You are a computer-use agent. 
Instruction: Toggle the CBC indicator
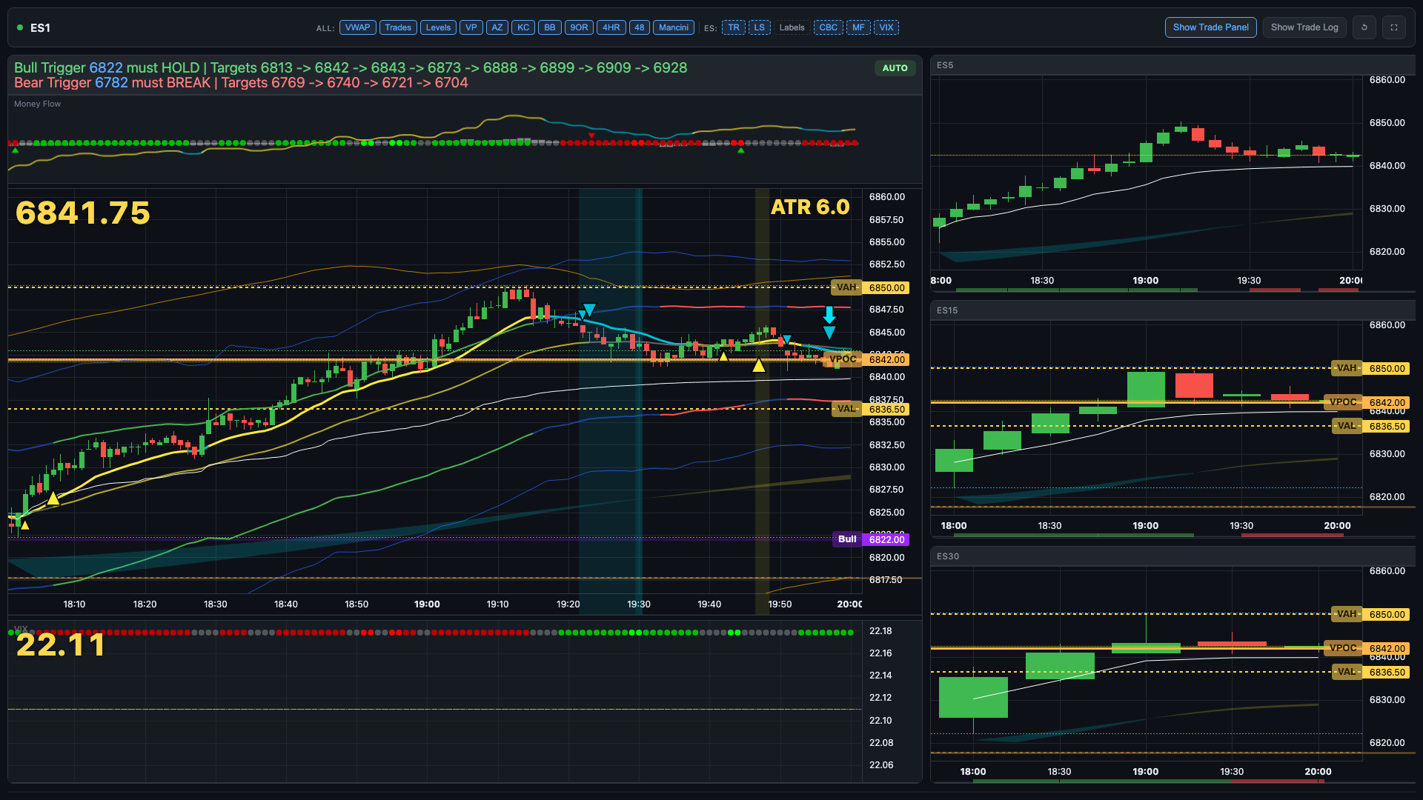point(828,27)
